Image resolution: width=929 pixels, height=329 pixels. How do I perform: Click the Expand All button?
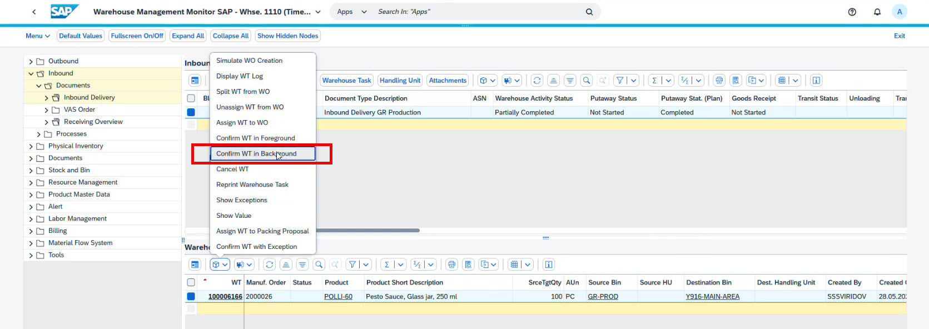pos(188,36)
